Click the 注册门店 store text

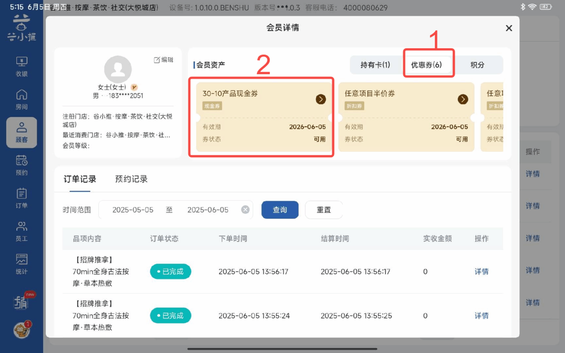coord(118,120)
